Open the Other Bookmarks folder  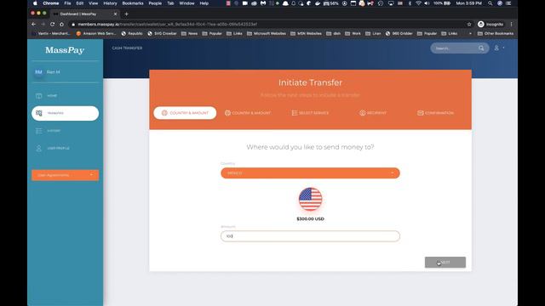coord(496,34)
